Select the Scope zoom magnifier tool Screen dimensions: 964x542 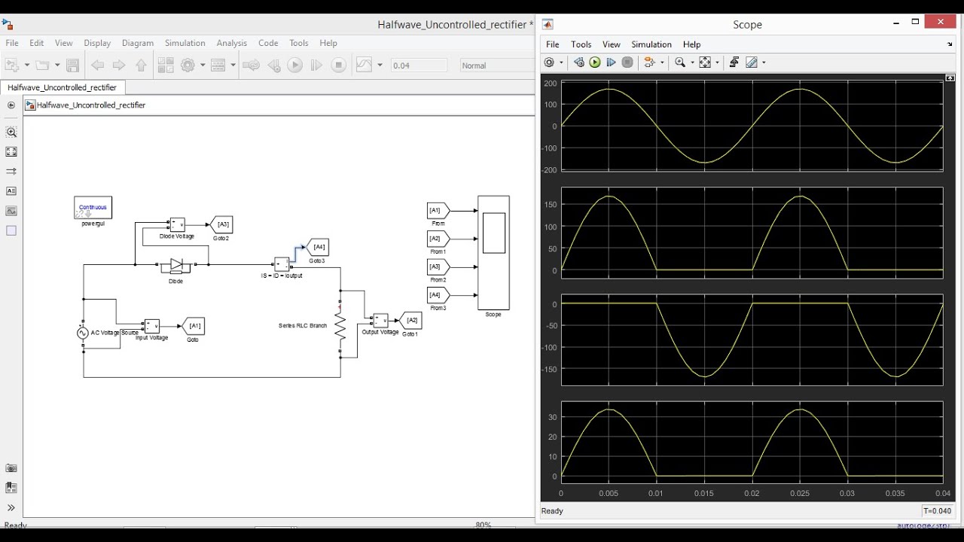(x=680, y=62)
